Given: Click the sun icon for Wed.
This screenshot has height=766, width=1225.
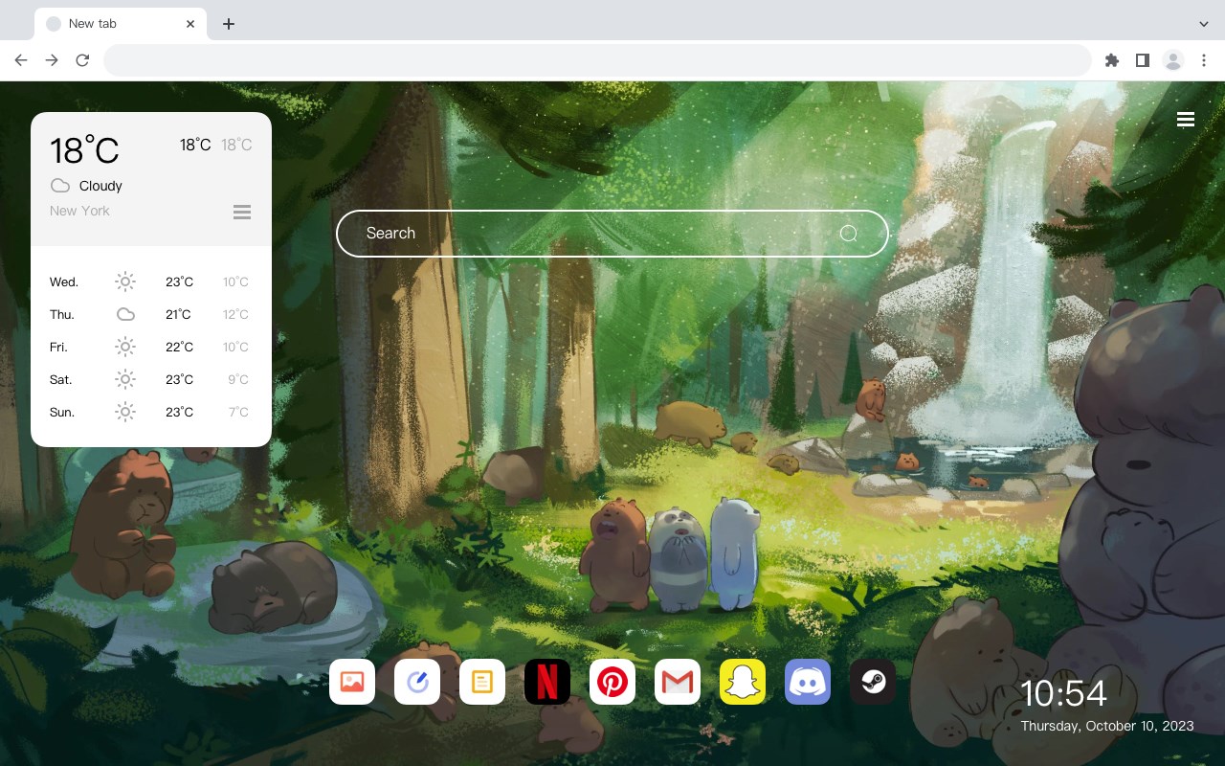Looking at the screenshot, I should click(125, 282).
